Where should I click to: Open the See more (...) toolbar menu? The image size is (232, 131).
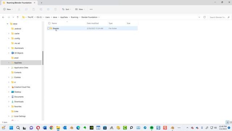[91, 9]
